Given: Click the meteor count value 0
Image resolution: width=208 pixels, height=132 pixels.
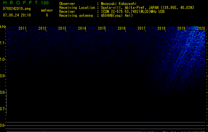Looking at the screenshot, I should [47, 15].
